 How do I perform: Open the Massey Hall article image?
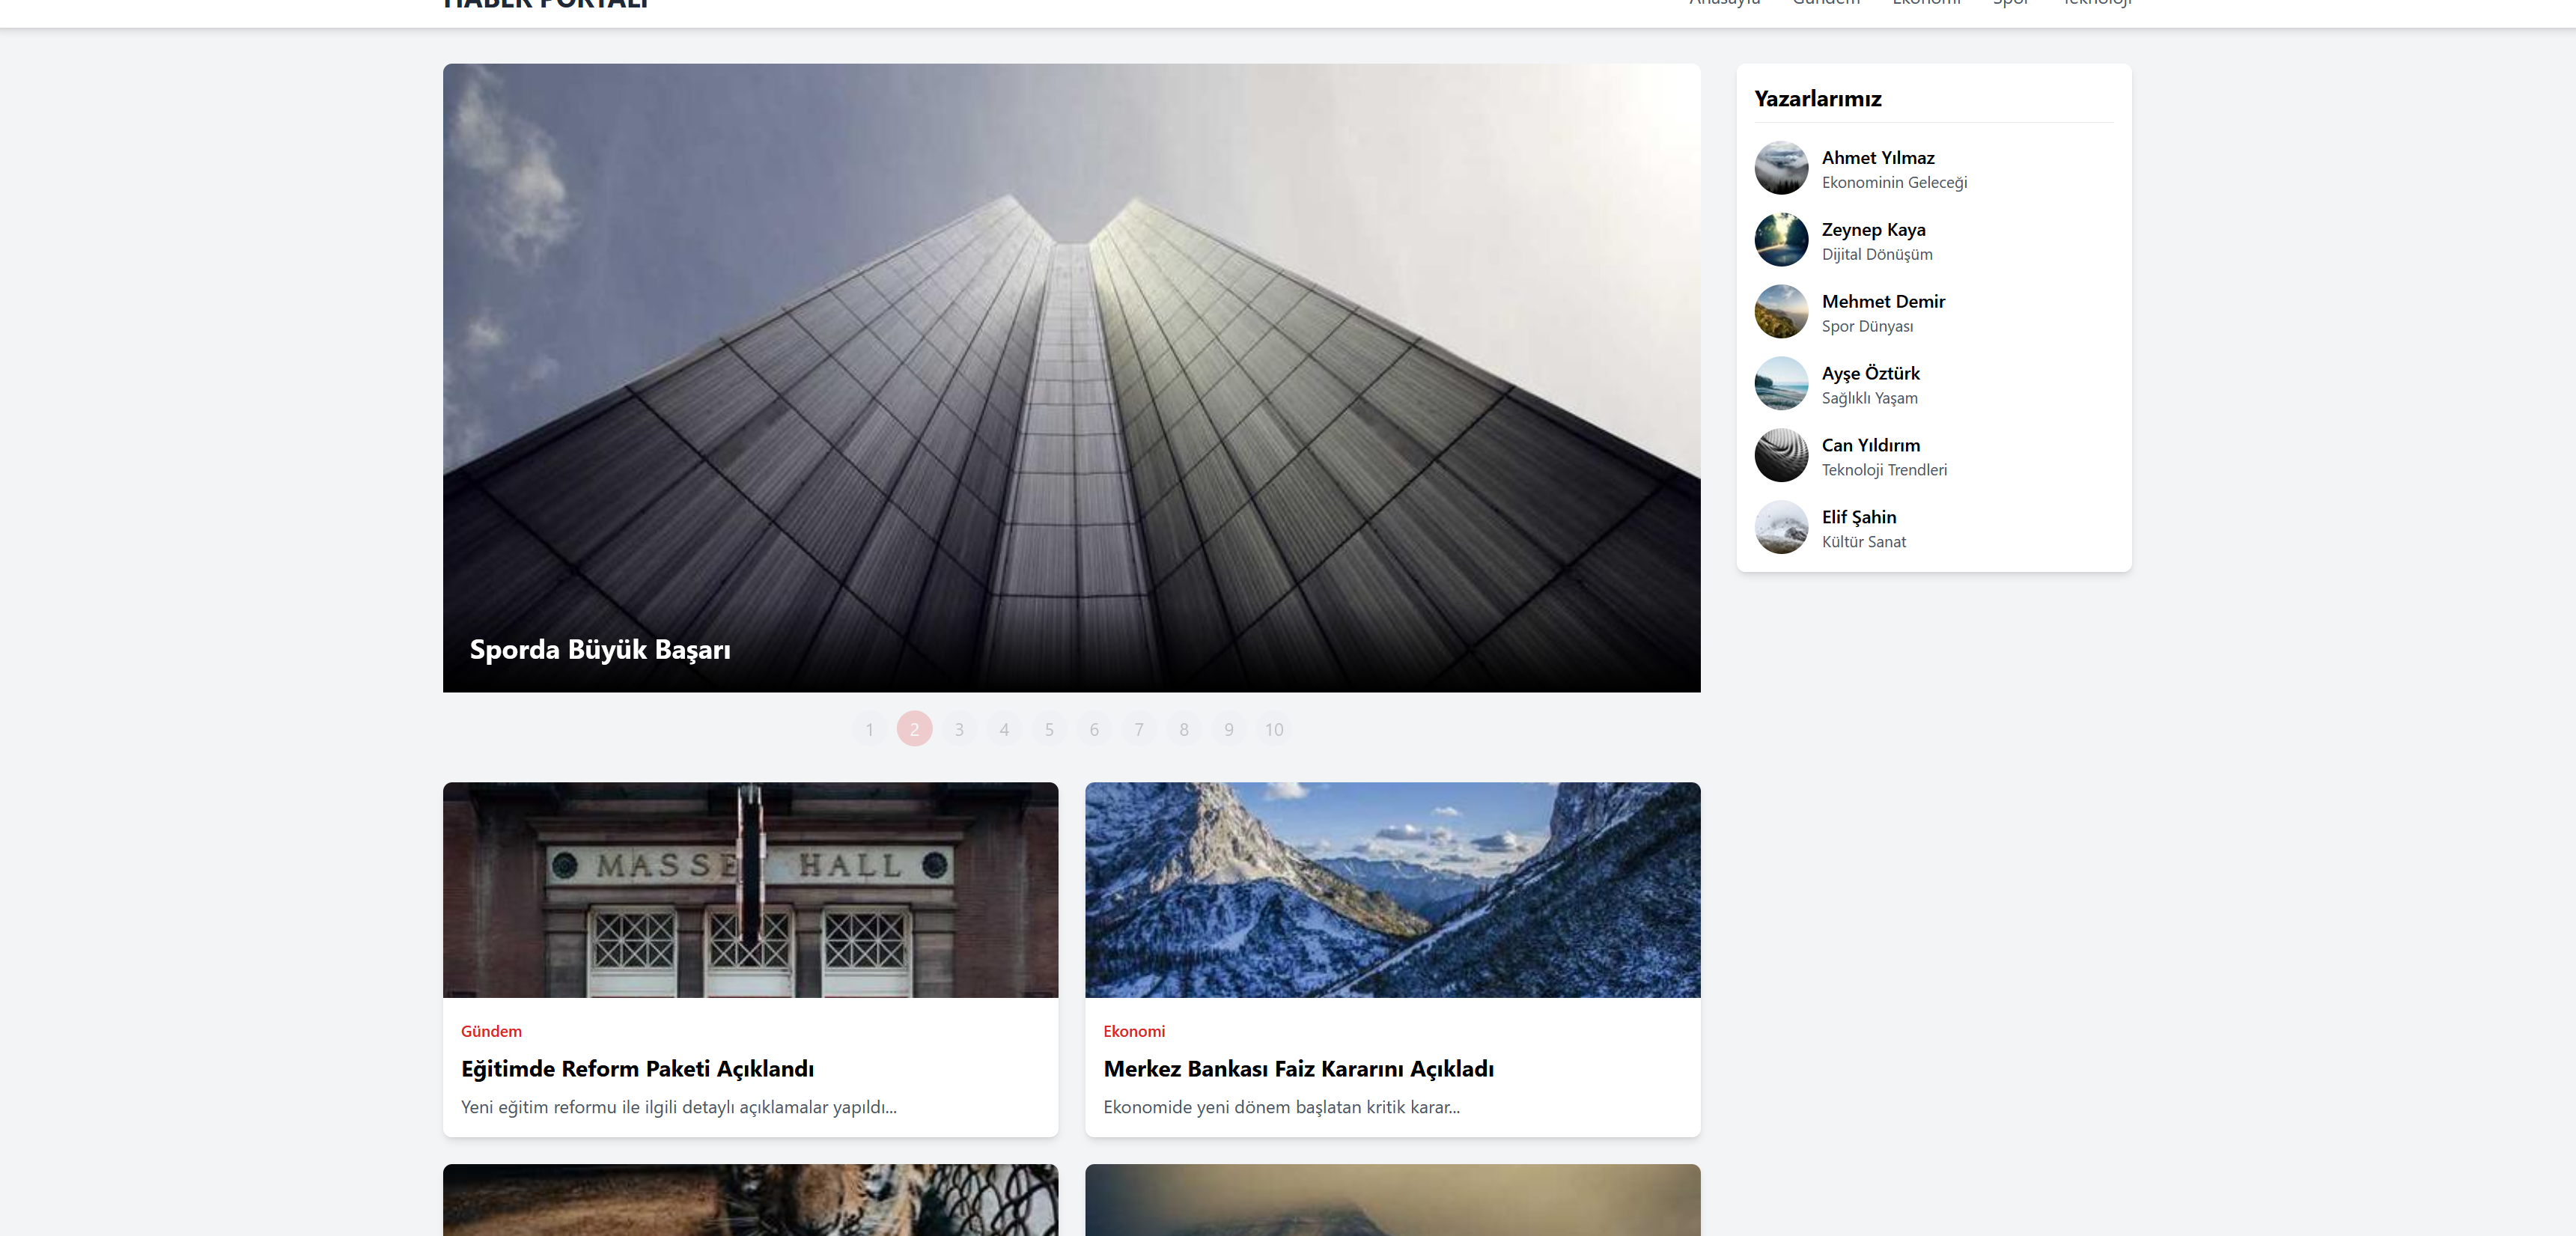tap(750, 890)
